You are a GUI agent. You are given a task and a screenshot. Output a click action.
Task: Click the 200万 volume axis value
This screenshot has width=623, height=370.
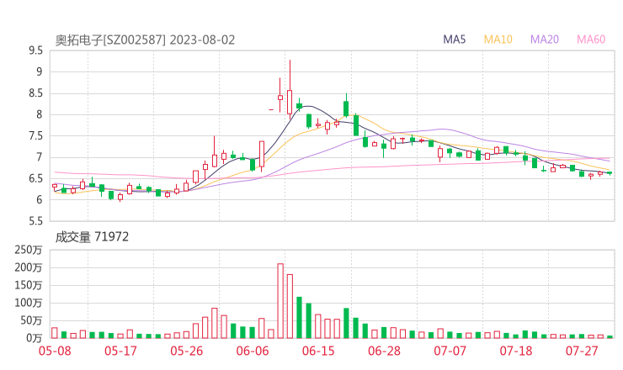tap(29, 268)
